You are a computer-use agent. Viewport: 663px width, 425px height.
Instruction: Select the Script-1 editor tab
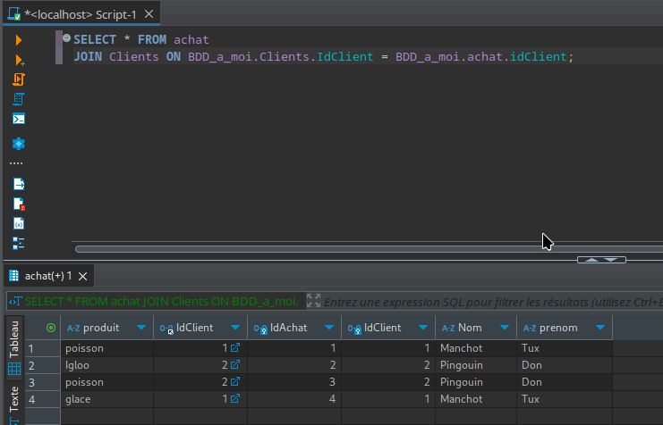[x=81, y=14]
